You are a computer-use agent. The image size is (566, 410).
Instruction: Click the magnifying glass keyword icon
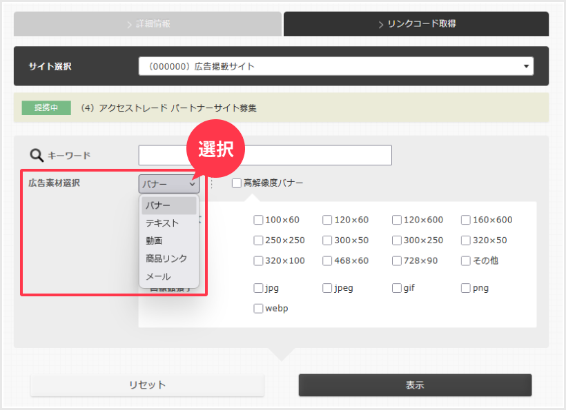[x=37, y=155]
